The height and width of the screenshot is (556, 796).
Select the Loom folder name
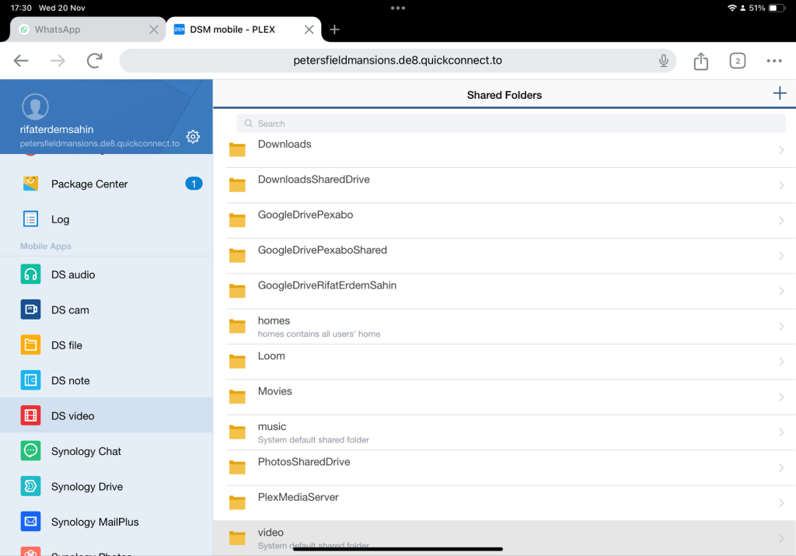(x=271, y=356)
